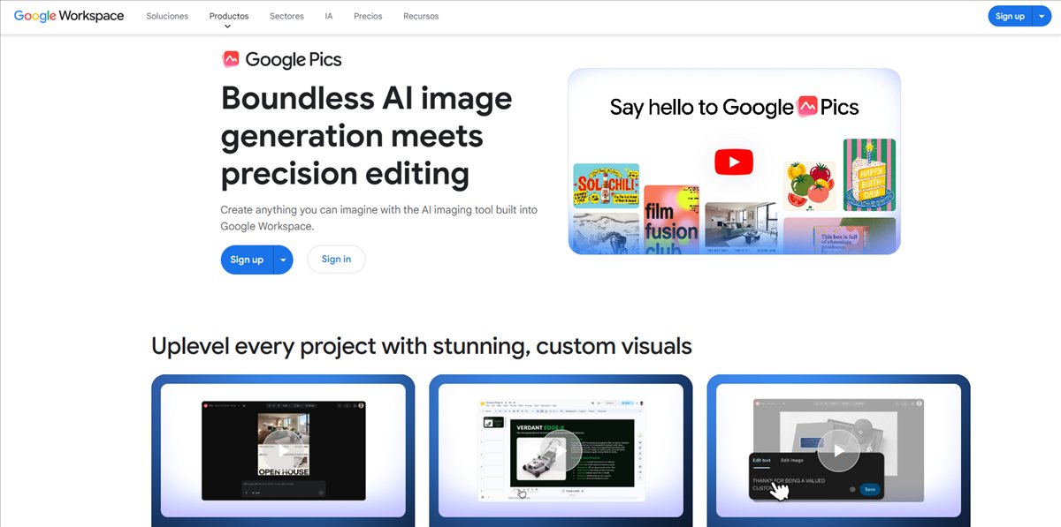Open the Recursos menu
Viewport: 1061px width, 527px height.
click(421, 16)
